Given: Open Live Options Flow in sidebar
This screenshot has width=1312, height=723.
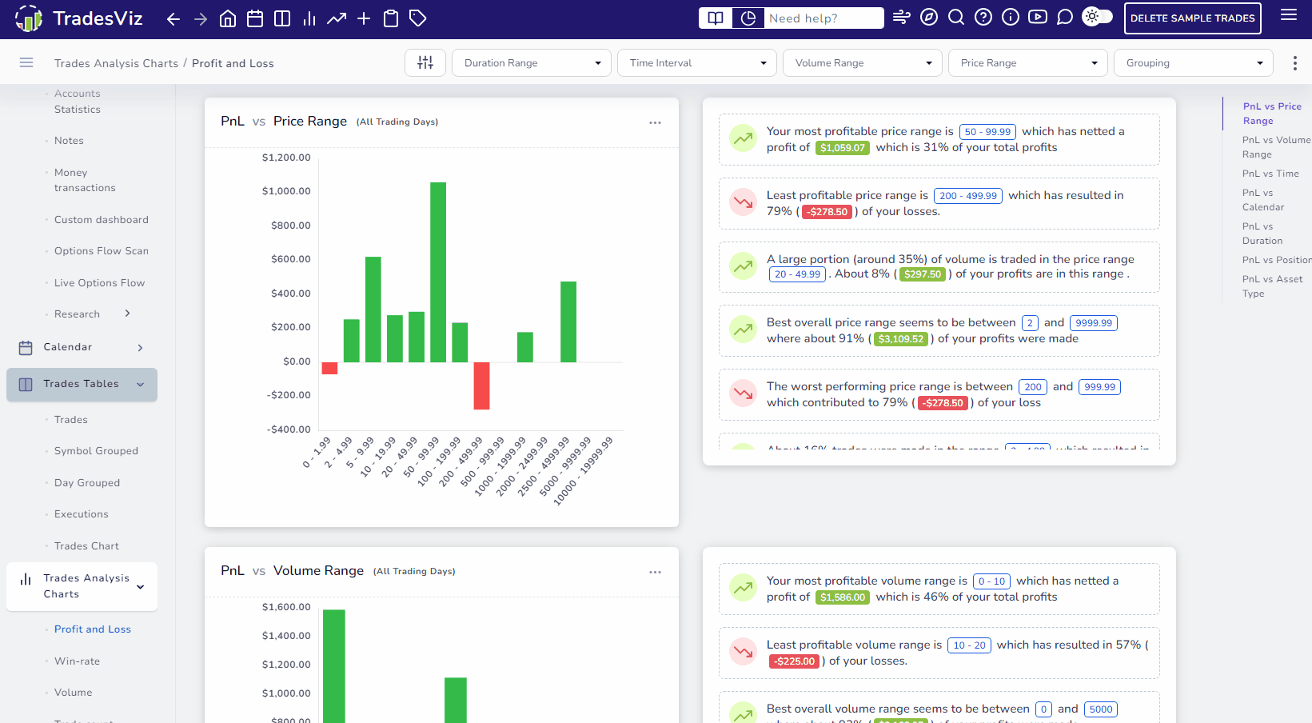Looking at the screenshot, I should [100, 283].
